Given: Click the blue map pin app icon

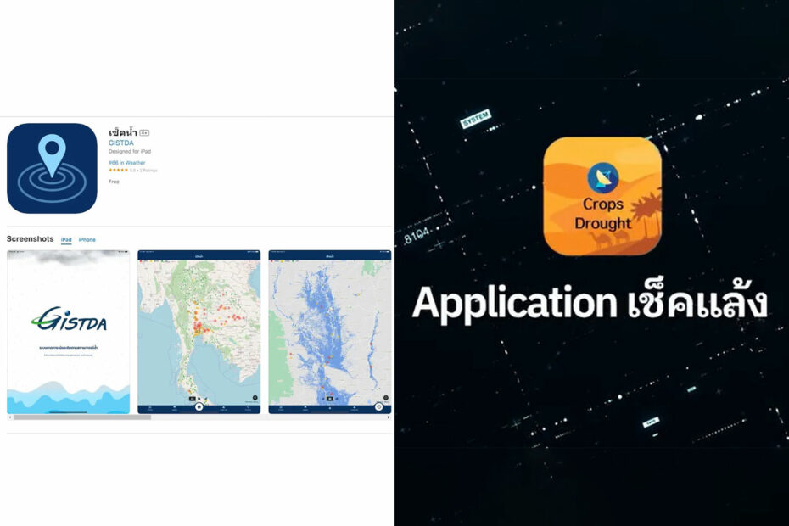Looking at the screenshot, I should tap(52, 168).
